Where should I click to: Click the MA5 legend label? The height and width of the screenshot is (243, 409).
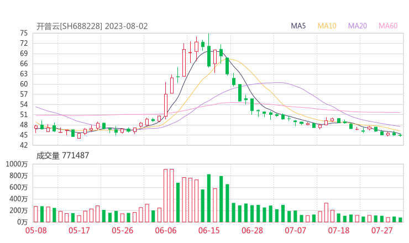coord(298,26)
